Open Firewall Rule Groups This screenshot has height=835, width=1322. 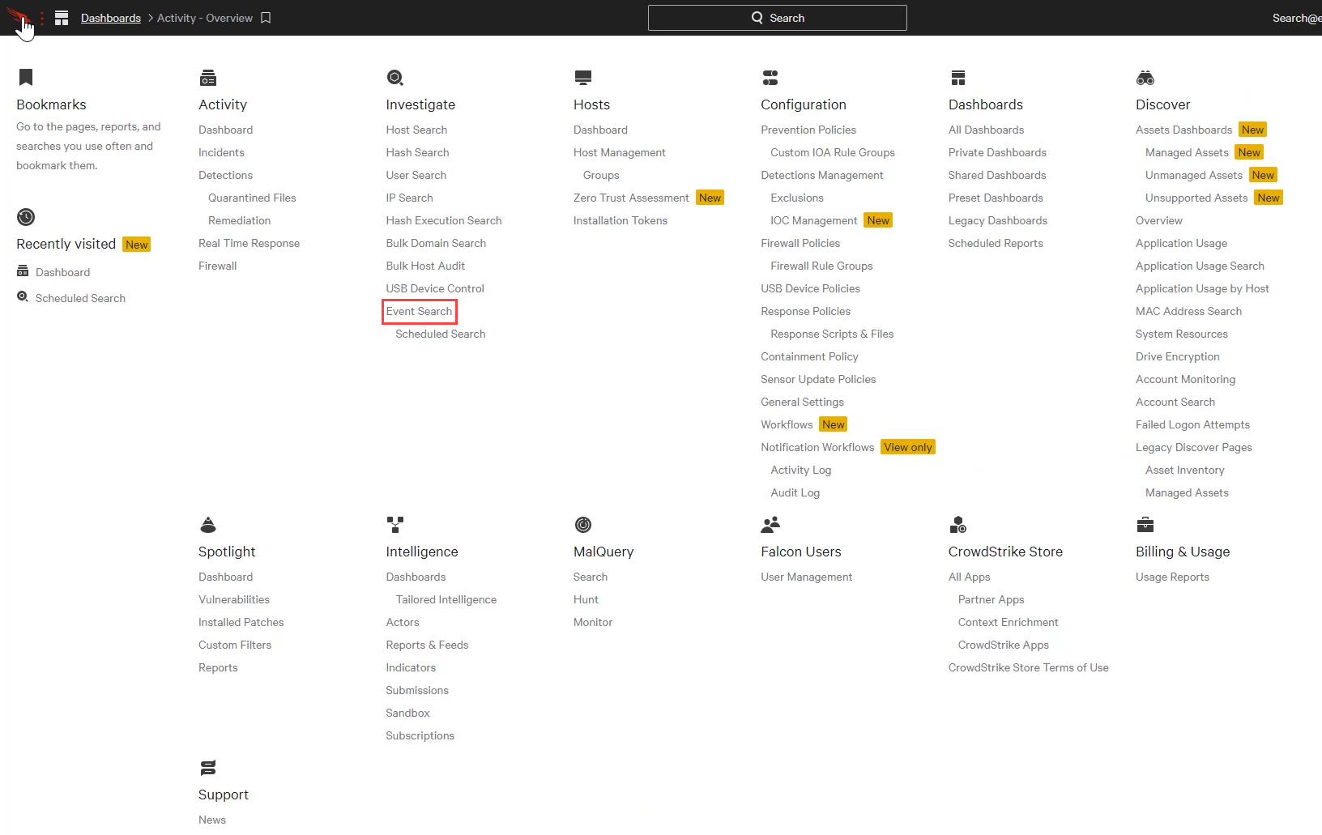coord(821,266)
